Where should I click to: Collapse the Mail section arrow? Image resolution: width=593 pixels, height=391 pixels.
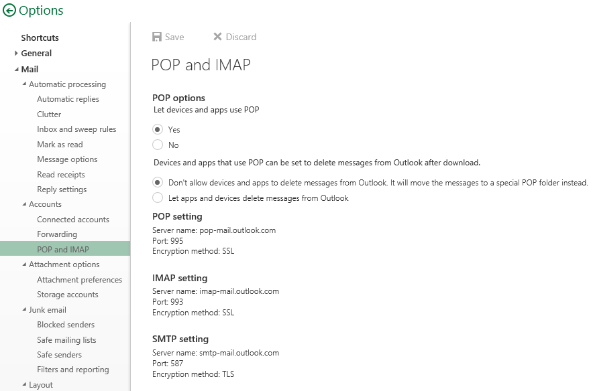point(16,70)
